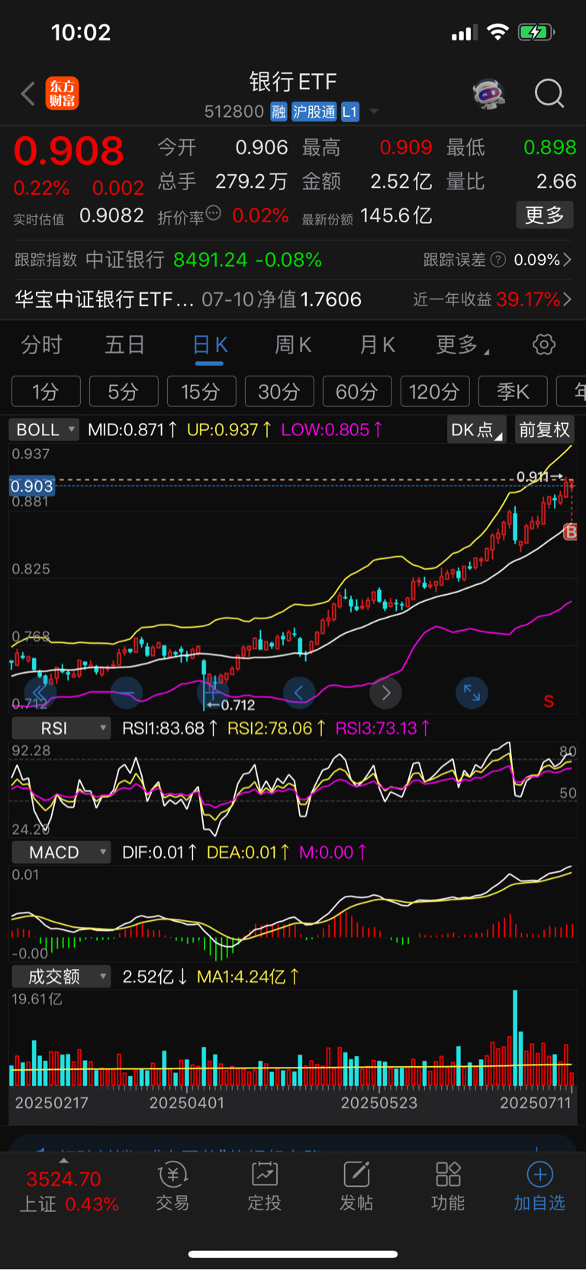Open the Eastmoney logo icon
Image resolution: width=586 pixels, height=1270 pixels.
tap(62, 94)
